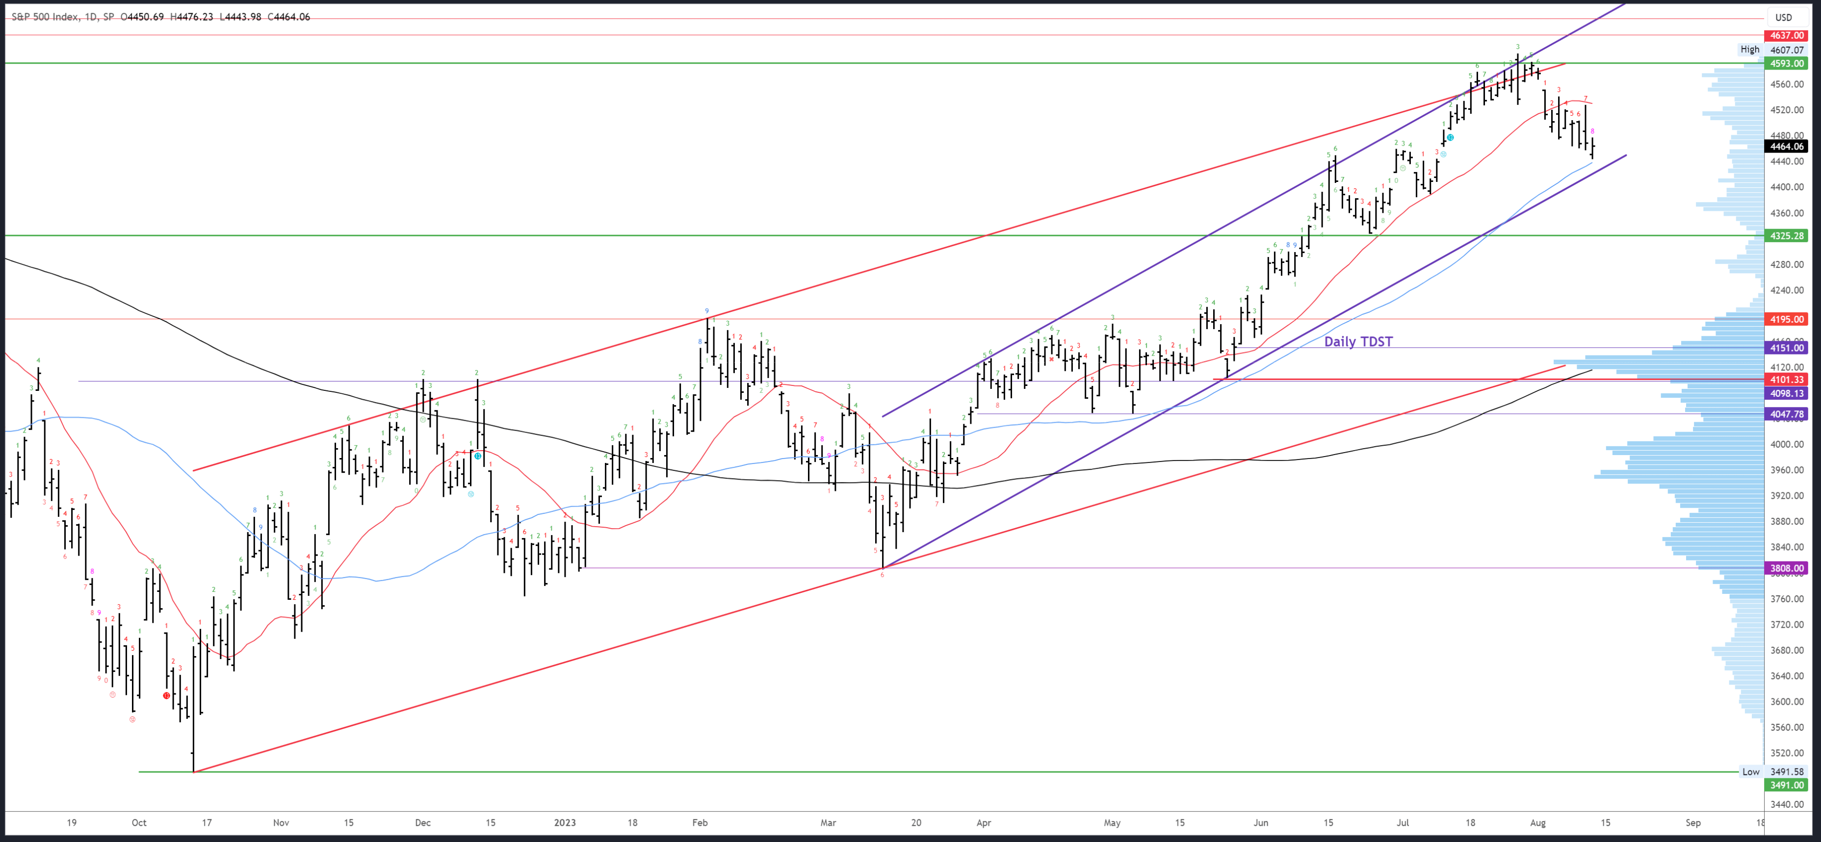
Task: Click the 4560.00 price axis tick
Action: (x=1786, y=84)
